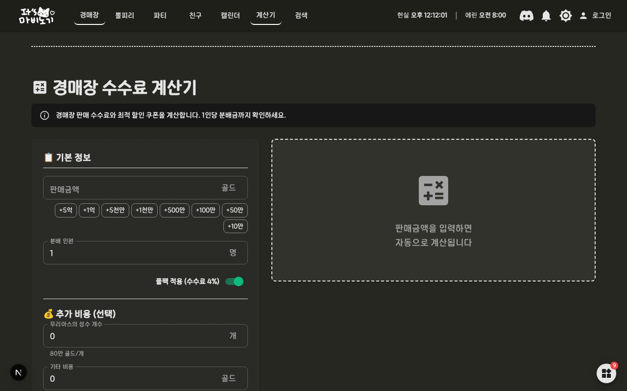Click calculator icon beside page title
Image resolution: width=627 pixels, height=391 pixels.
pos(40,87)
